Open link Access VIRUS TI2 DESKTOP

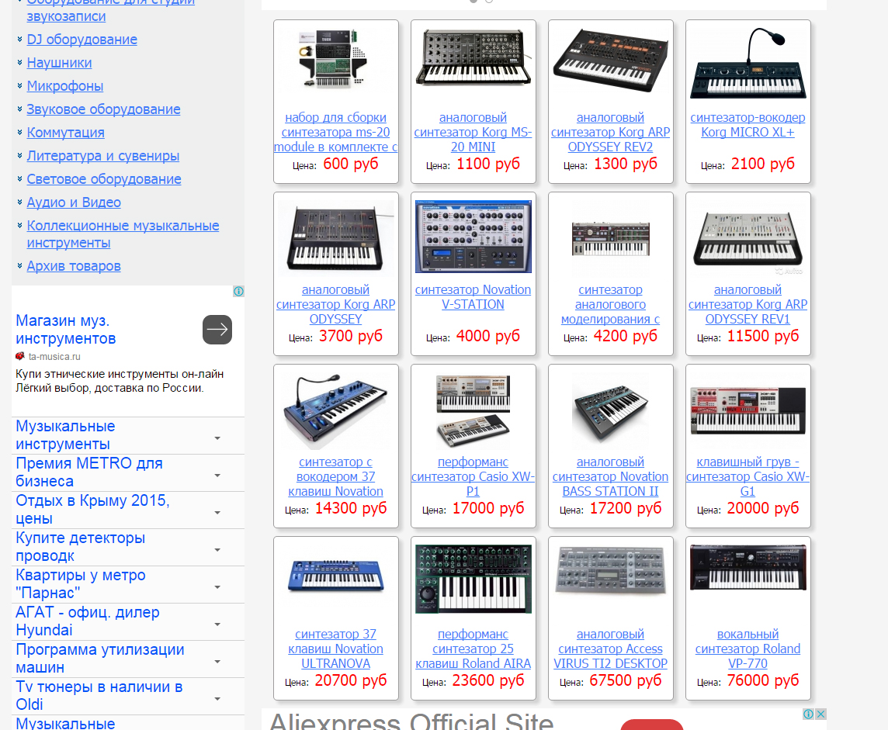click(610, 649)
